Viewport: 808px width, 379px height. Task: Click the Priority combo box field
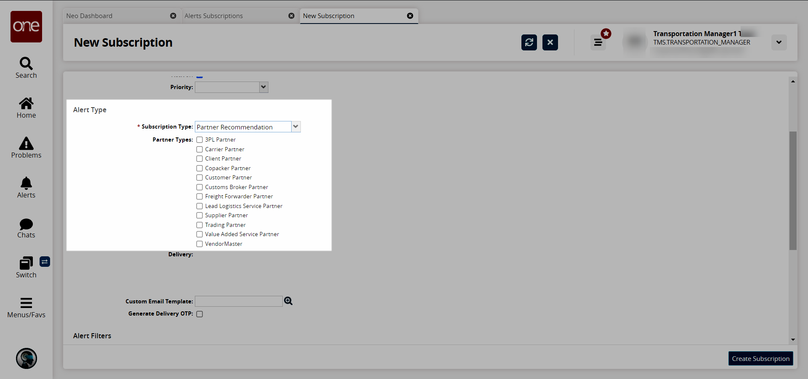click(x=227, y=87)
